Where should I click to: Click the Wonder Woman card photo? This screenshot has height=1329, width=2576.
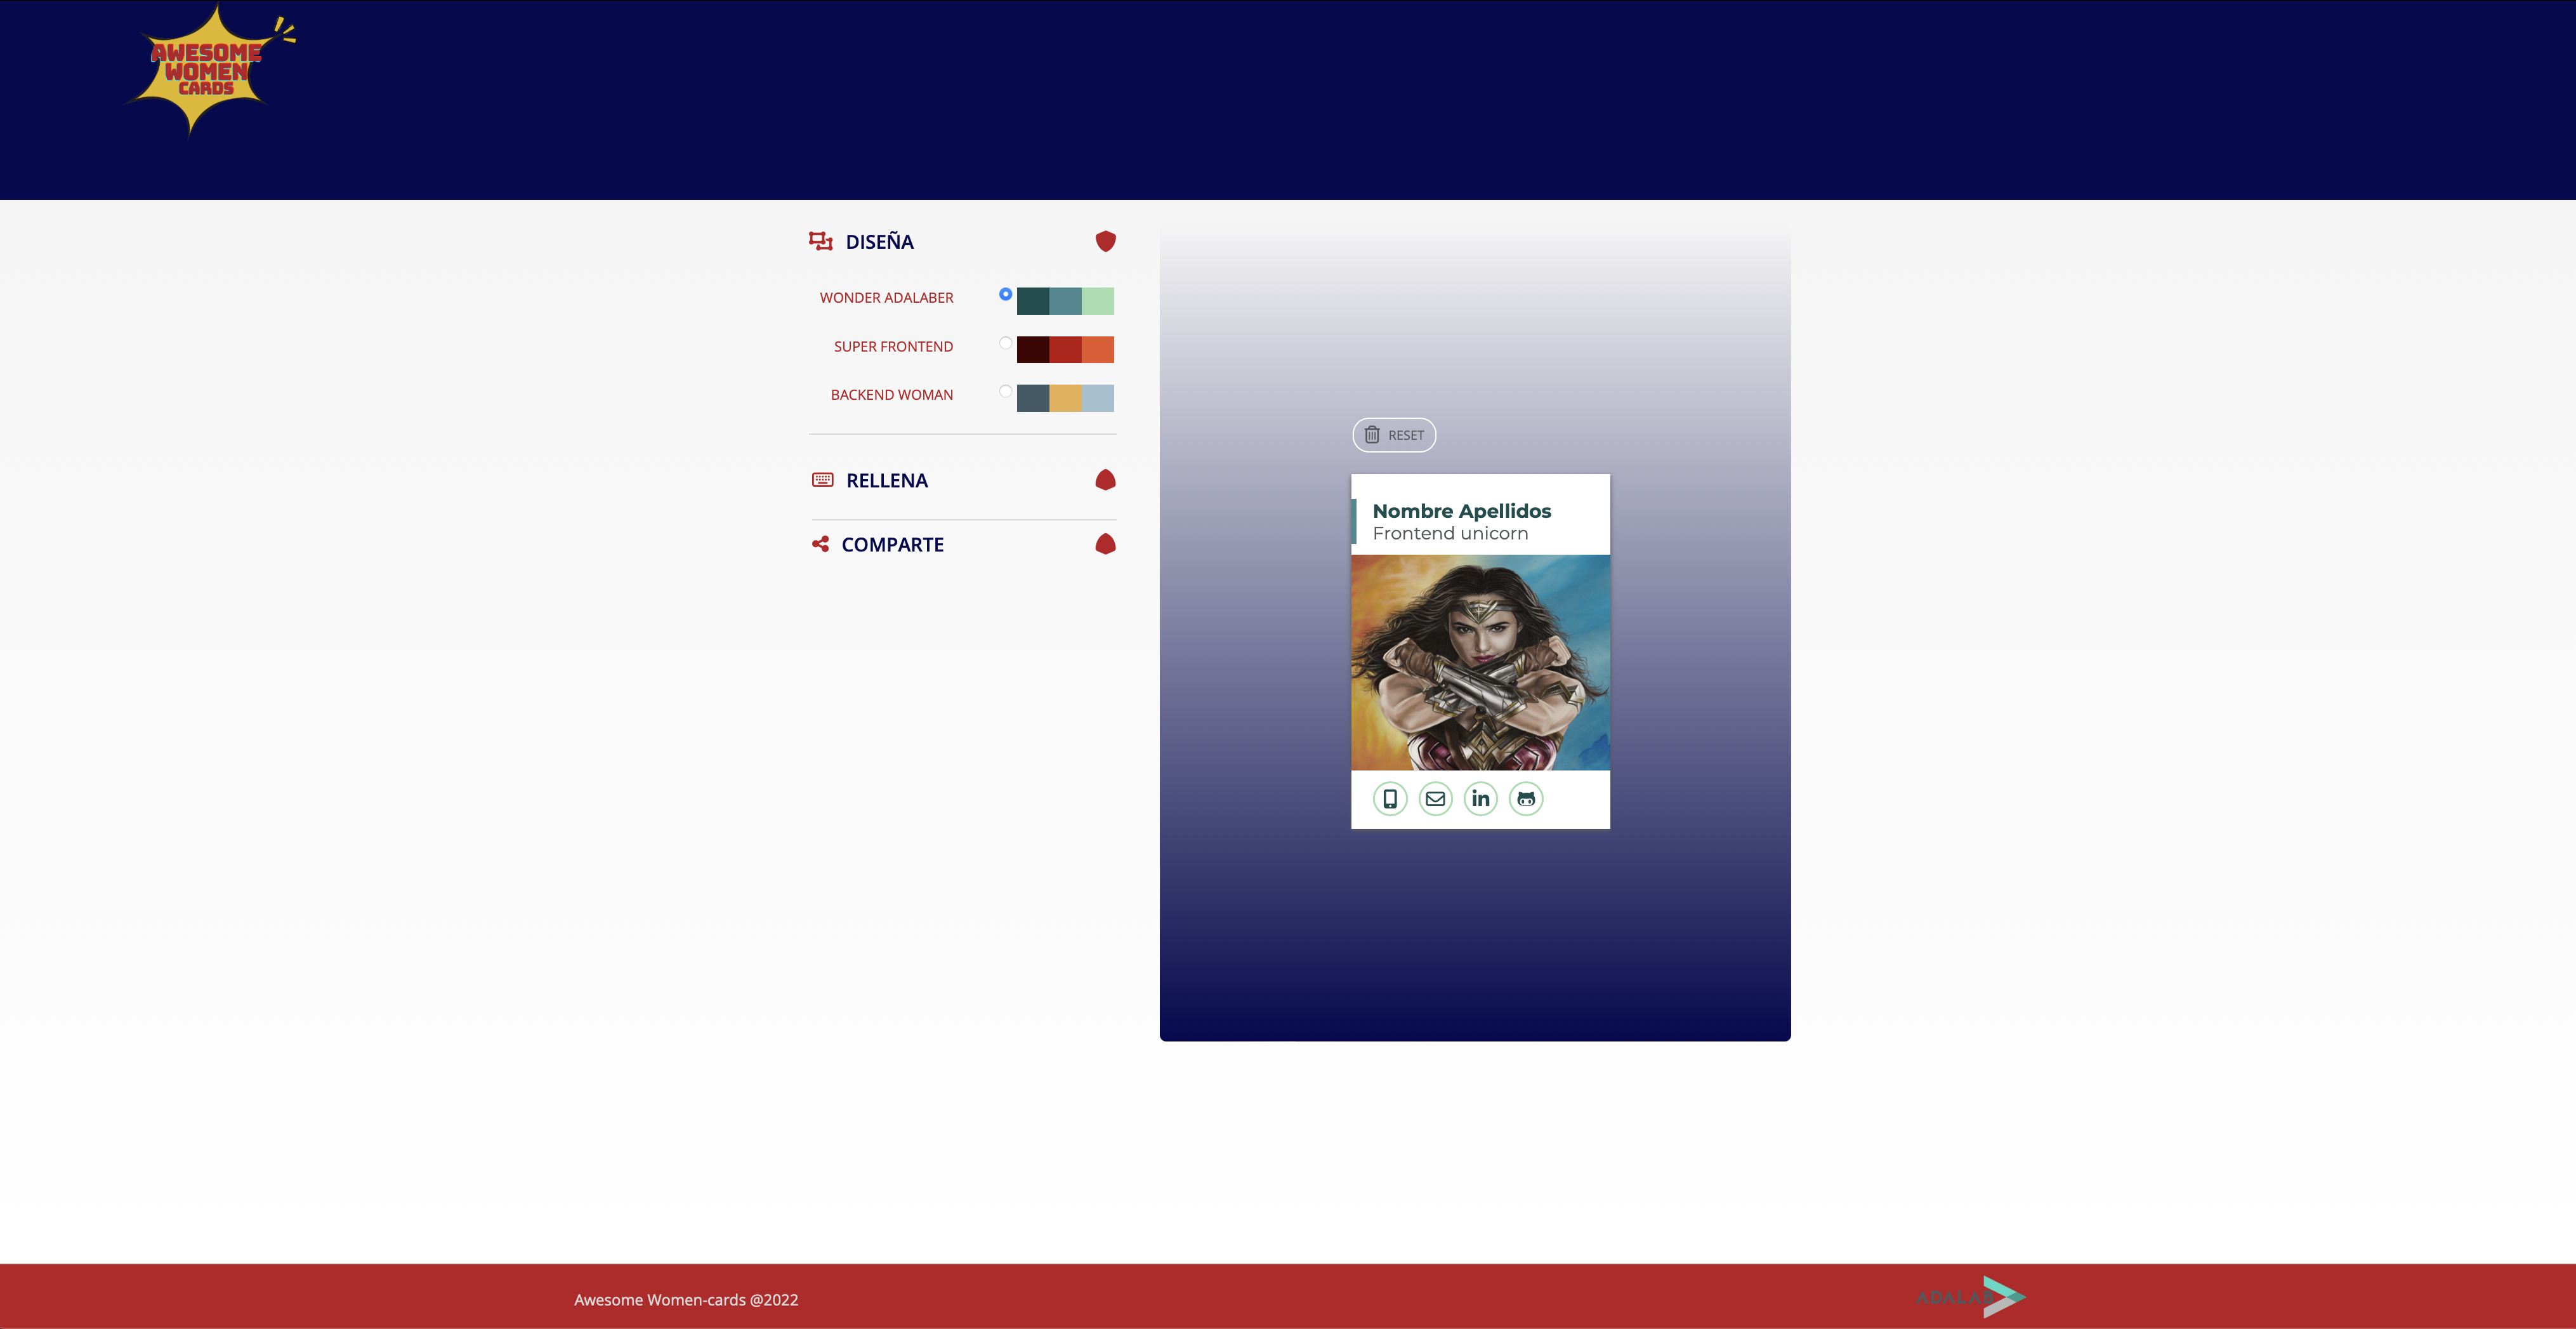click(x=1480, y=662)
